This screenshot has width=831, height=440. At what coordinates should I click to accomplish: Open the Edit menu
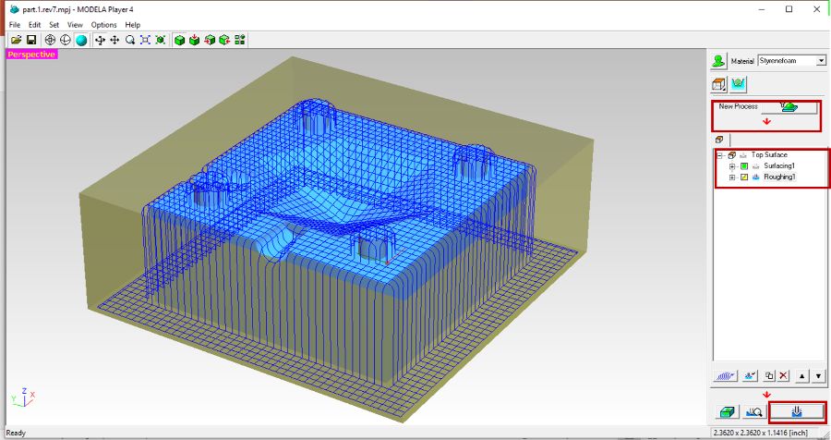point(34,25)
